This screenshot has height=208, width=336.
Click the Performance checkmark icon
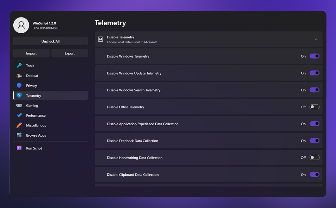point(19,115)
